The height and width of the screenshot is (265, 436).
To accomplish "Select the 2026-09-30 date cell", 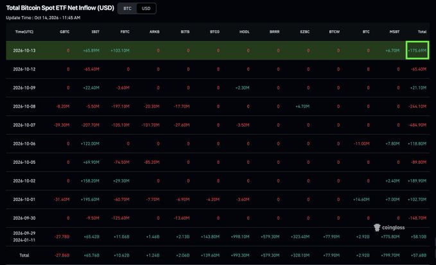I will coord(24,218).
